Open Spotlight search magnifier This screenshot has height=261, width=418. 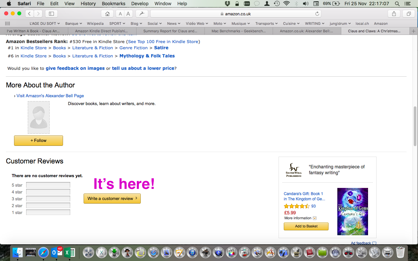(x=397, y=4)
